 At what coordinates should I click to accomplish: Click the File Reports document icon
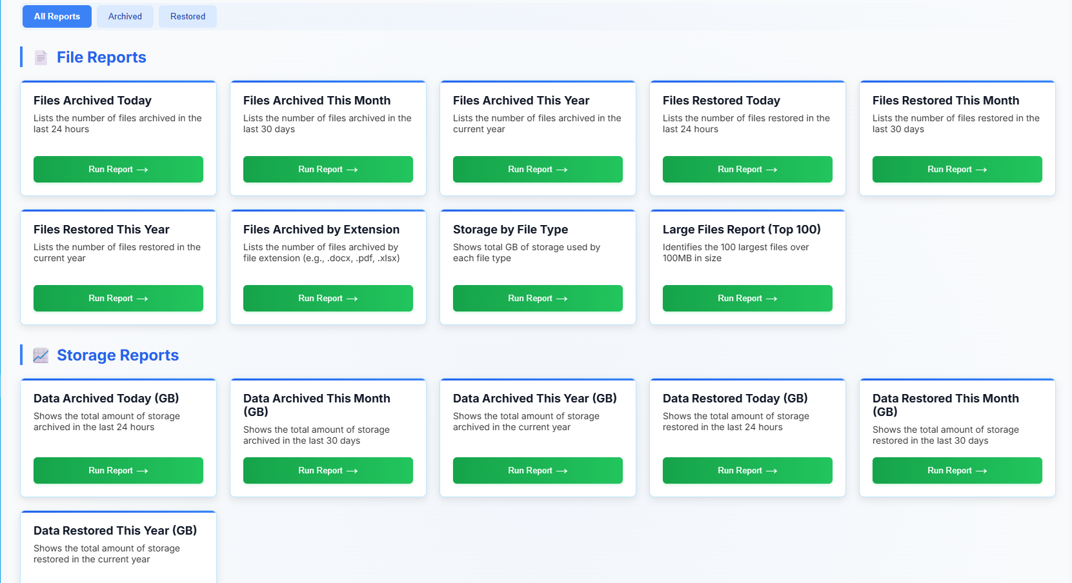click(x=41, y=57)
